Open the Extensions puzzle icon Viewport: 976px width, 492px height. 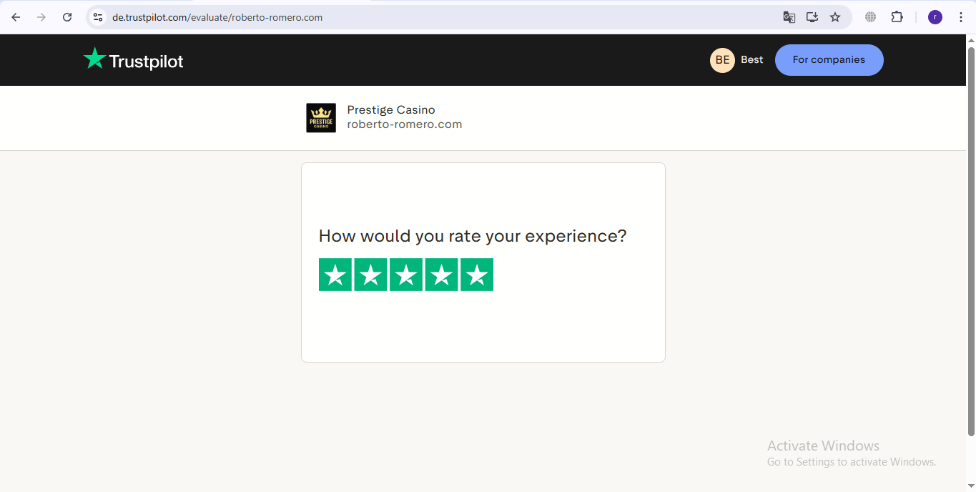point(897,17)
